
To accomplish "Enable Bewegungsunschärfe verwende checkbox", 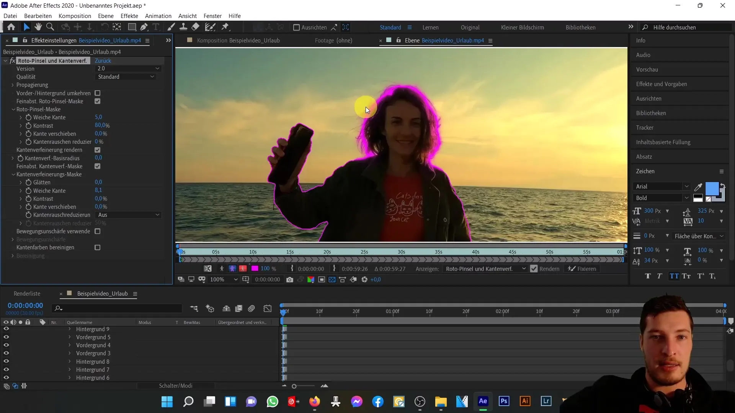I will click(x=98, y=231).
